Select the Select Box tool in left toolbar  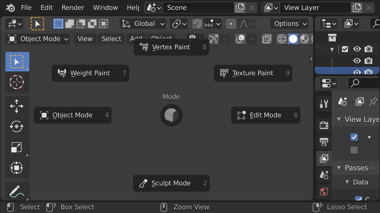click(17, 62)
